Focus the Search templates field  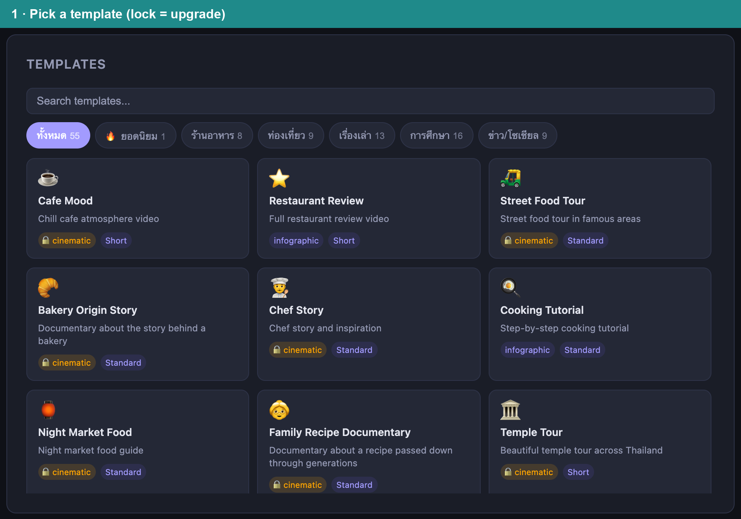tap(370, 101)
